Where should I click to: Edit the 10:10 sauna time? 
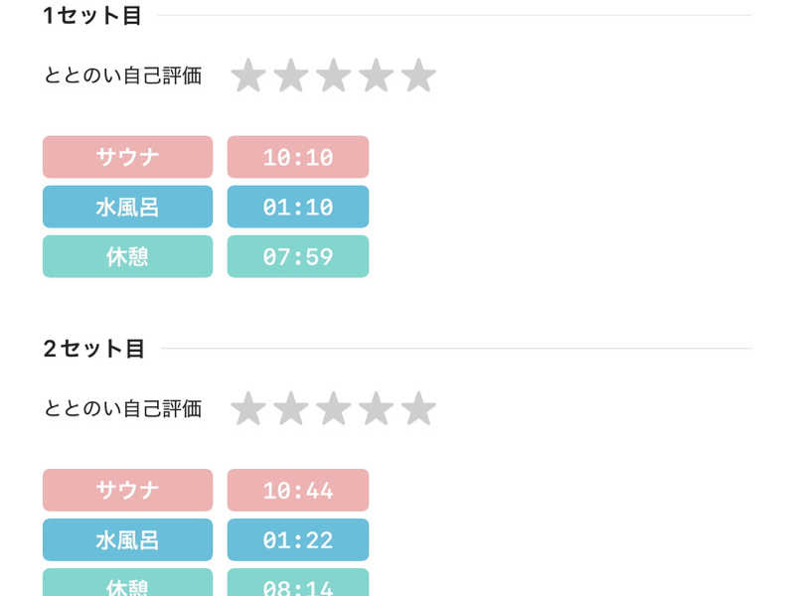298,157
